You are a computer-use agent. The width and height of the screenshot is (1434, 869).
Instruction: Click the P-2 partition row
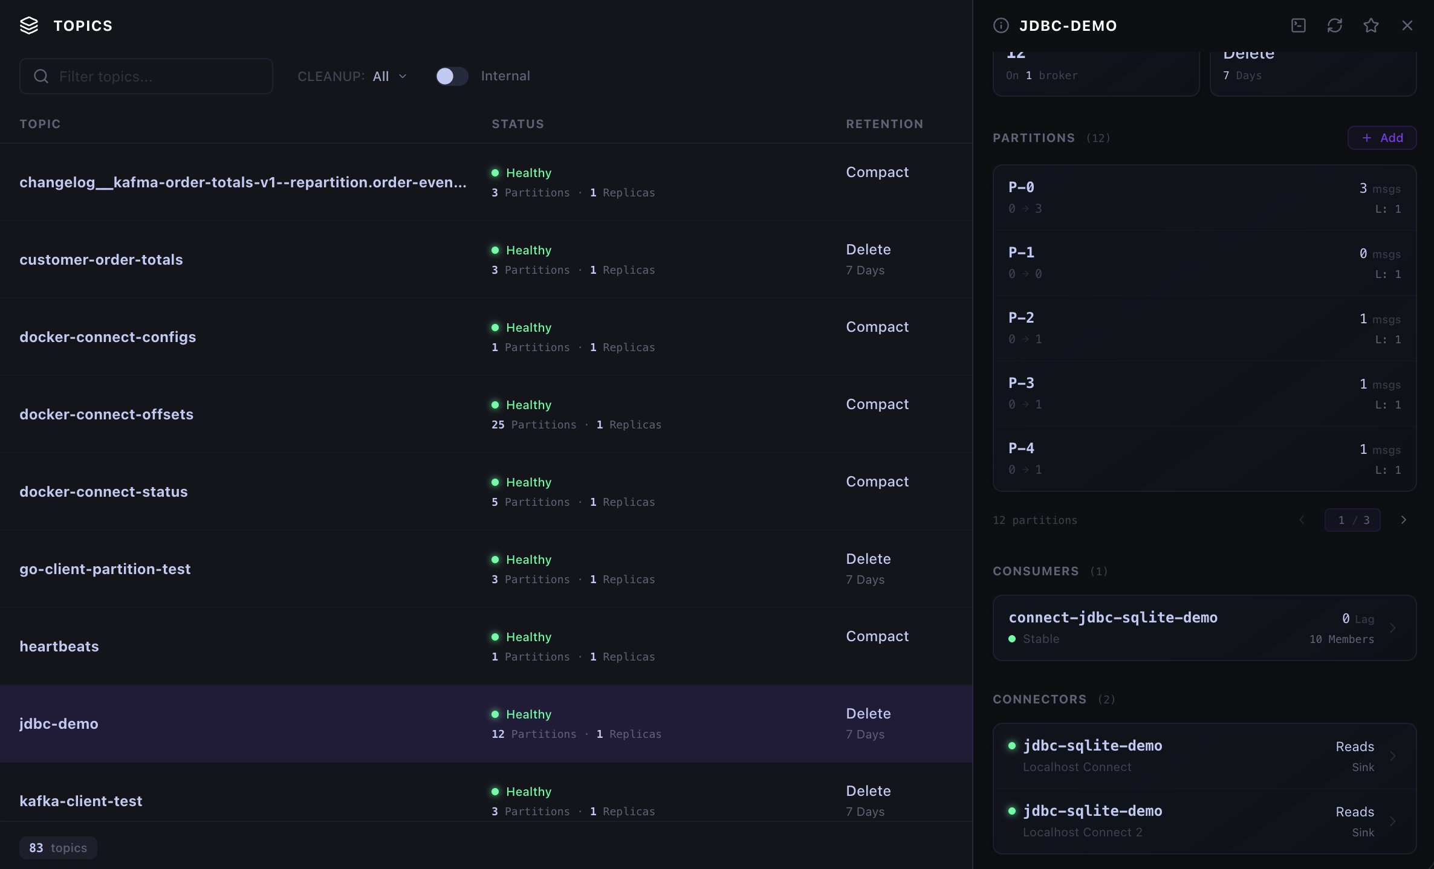(x=1204, y=328)
